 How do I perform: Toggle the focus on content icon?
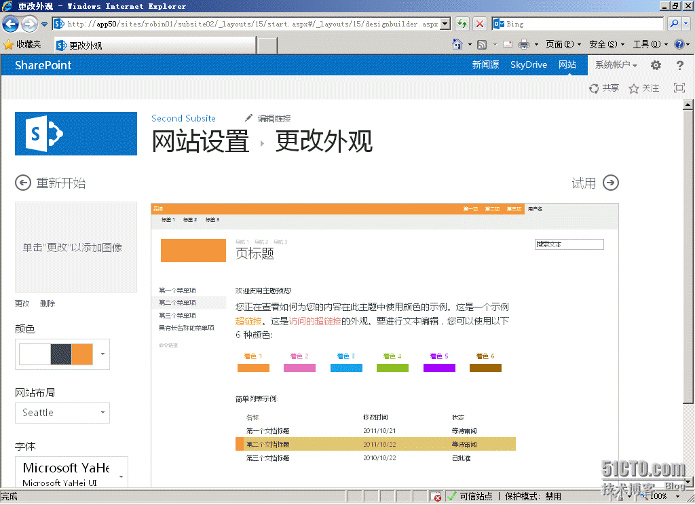coord(679,88)
